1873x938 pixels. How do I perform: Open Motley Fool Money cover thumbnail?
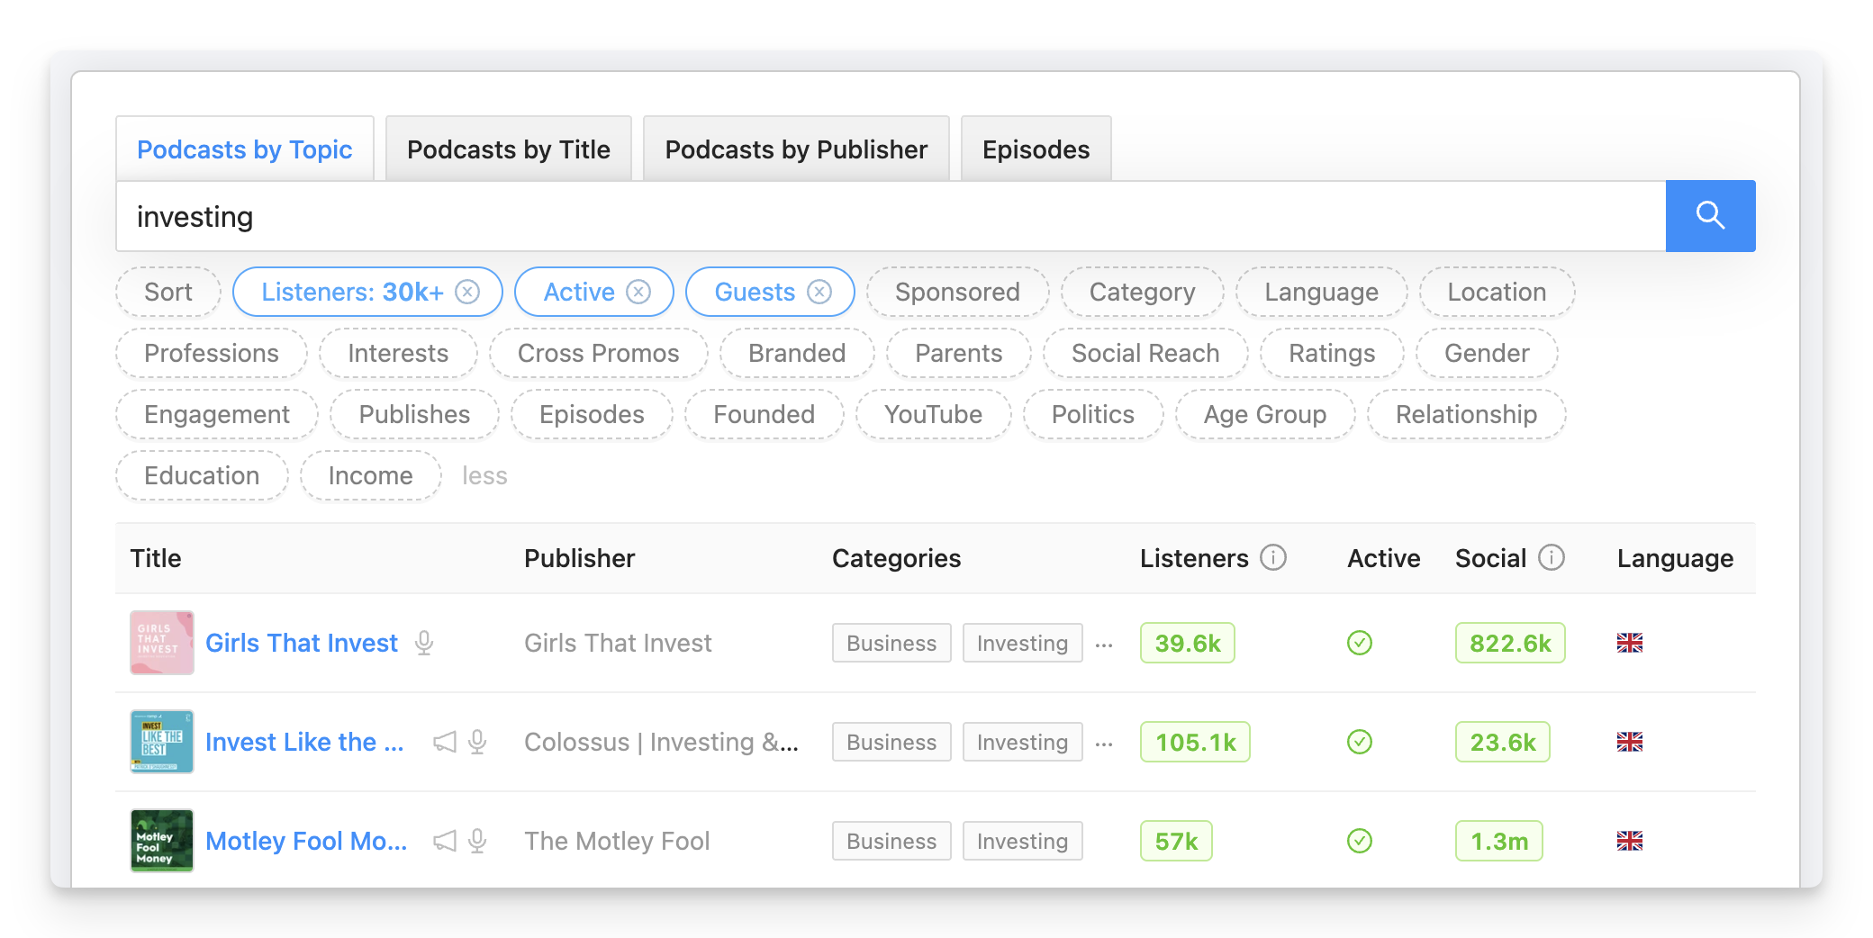162,841
